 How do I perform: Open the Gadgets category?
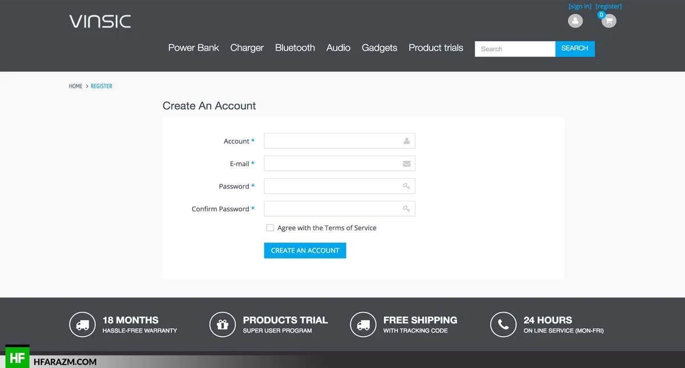379,48
